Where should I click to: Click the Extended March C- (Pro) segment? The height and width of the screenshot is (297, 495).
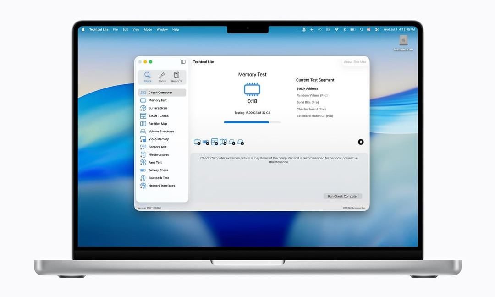(315, 116)
